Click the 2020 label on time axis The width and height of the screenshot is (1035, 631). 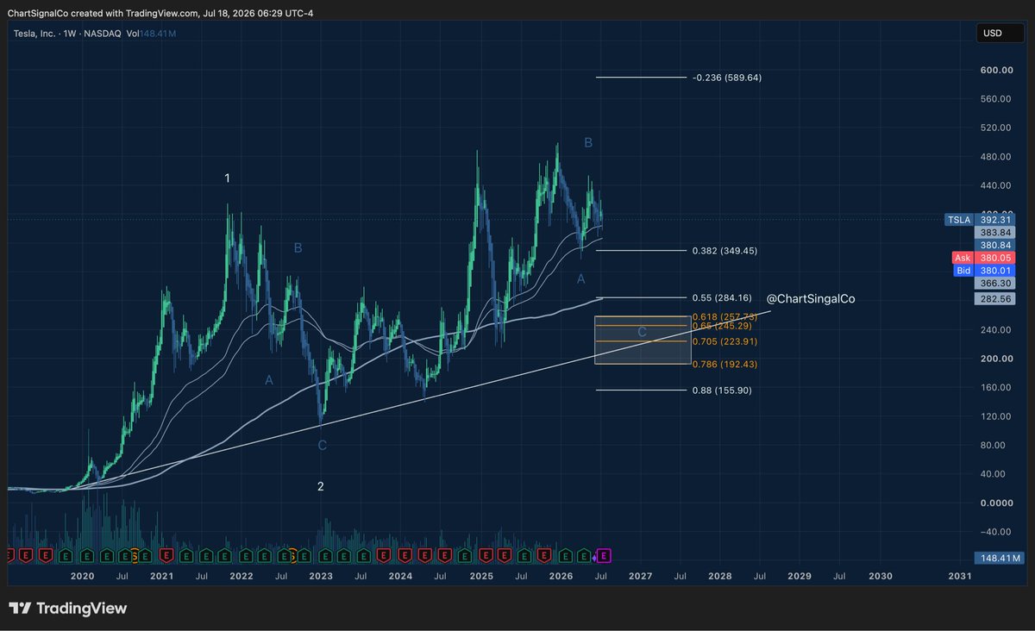pos(82,576)
